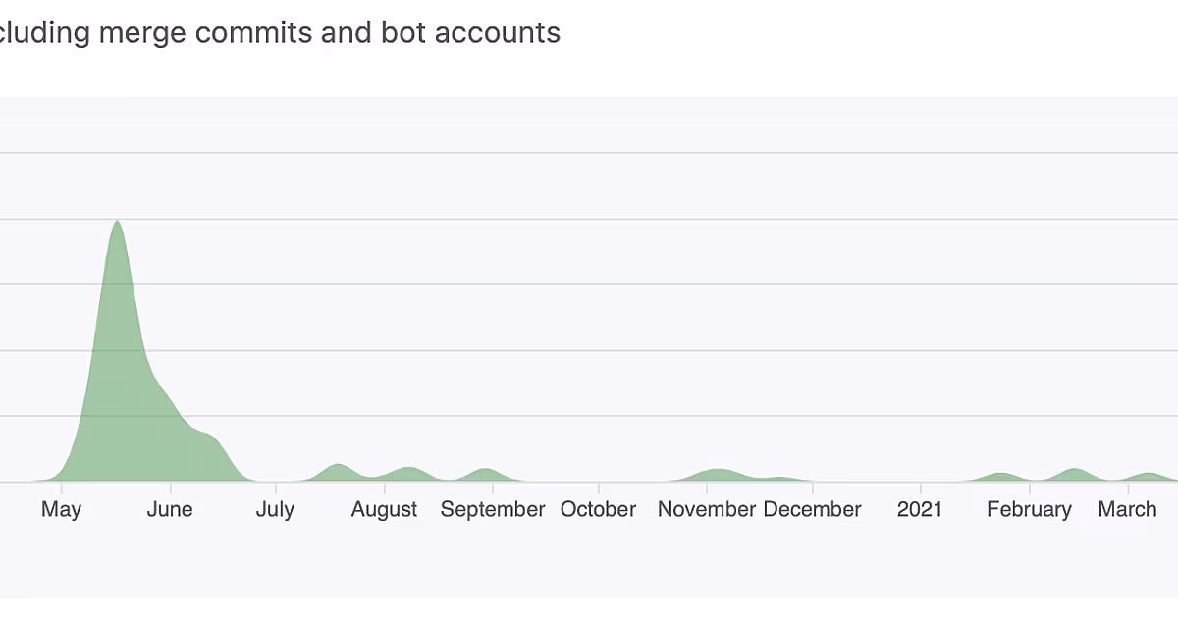The height and width of the screenshot is (618, 1178).
Task: Select the November axis label
Action: pos(707,509)
